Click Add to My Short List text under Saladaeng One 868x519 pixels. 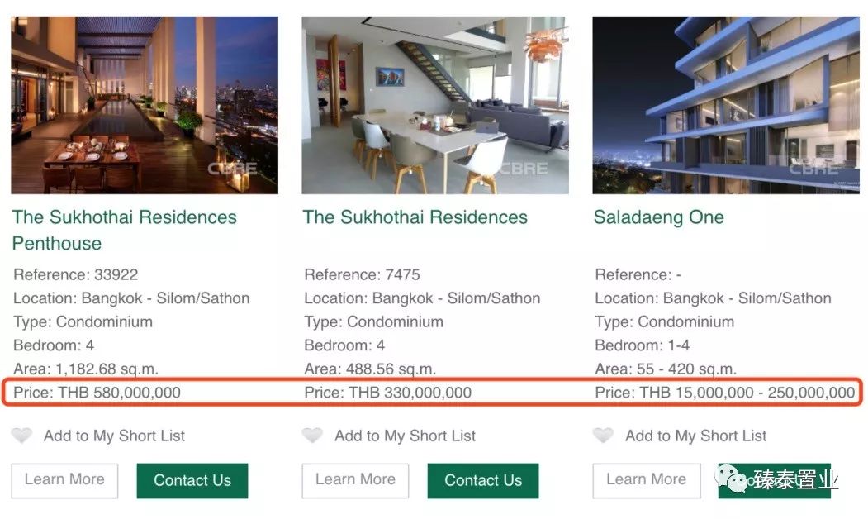(x=695, y=436)
